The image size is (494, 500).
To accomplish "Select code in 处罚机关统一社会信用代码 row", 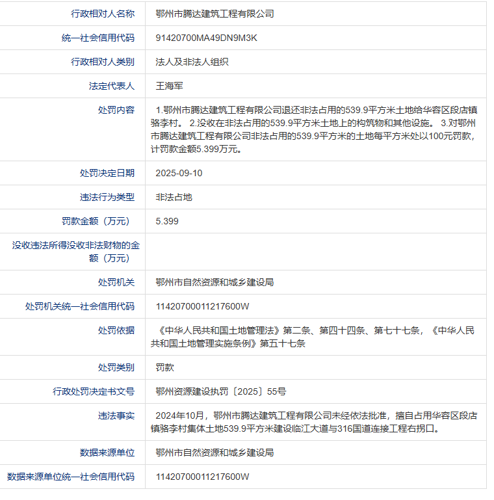I will (202, 306).
